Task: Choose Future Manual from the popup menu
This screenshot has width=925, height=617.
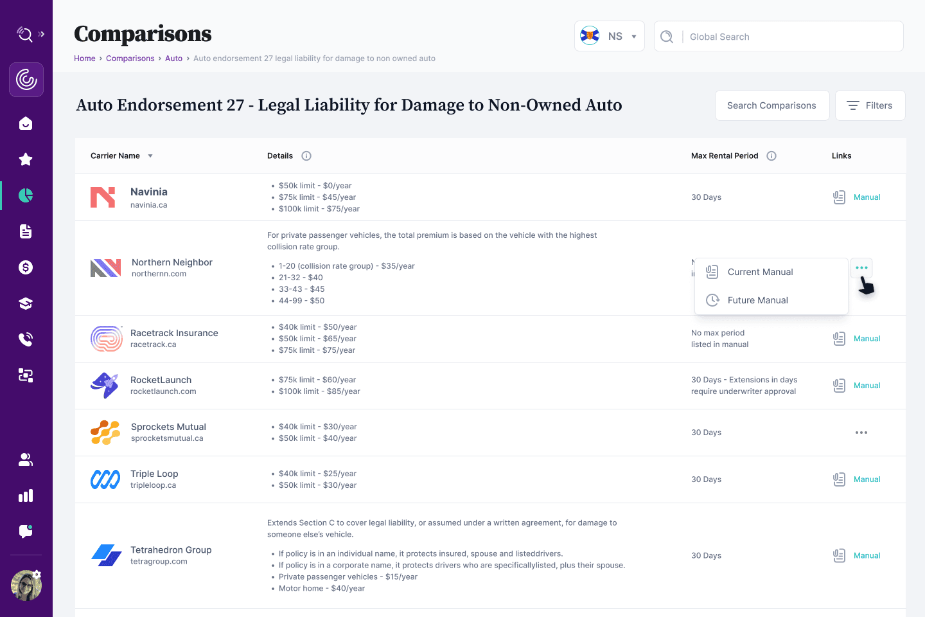Action: pos(757,300)
